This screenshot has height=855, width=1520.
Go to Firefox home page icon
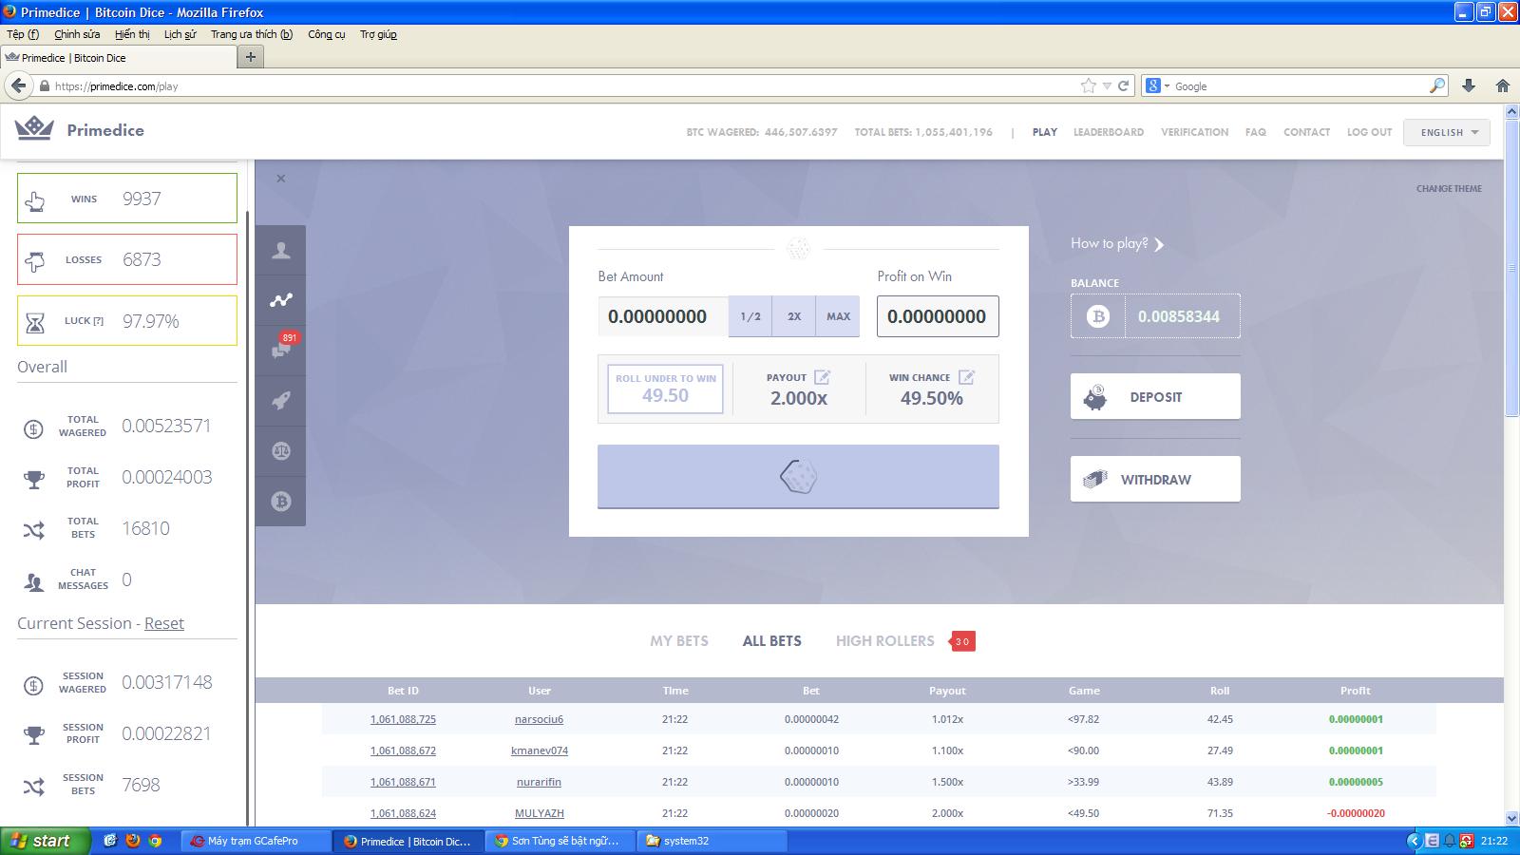1503,85
